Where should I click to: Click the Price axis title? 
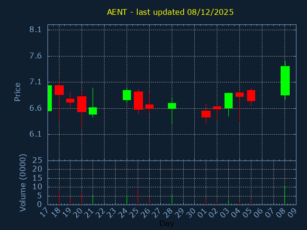click(x=18, y=92)
